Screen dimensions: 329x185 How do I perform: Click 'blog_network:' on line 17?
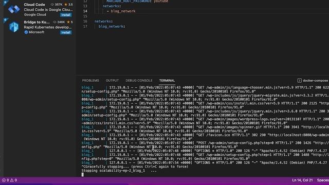coord(112,26)
